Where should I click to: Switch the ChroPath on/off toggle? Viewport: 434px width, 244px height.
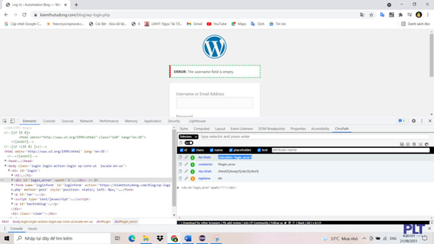189,143
